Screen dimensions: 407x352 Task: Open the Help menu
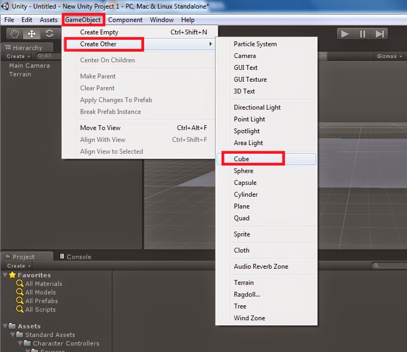[x=188, y=20]
